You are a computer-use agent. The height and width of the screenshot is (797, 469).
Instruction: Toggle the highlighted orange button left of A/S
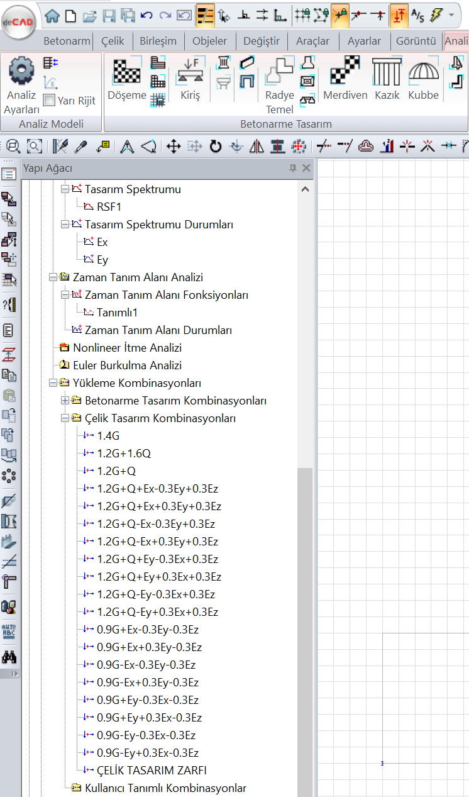pyautogui.click(x=399, y=14)
